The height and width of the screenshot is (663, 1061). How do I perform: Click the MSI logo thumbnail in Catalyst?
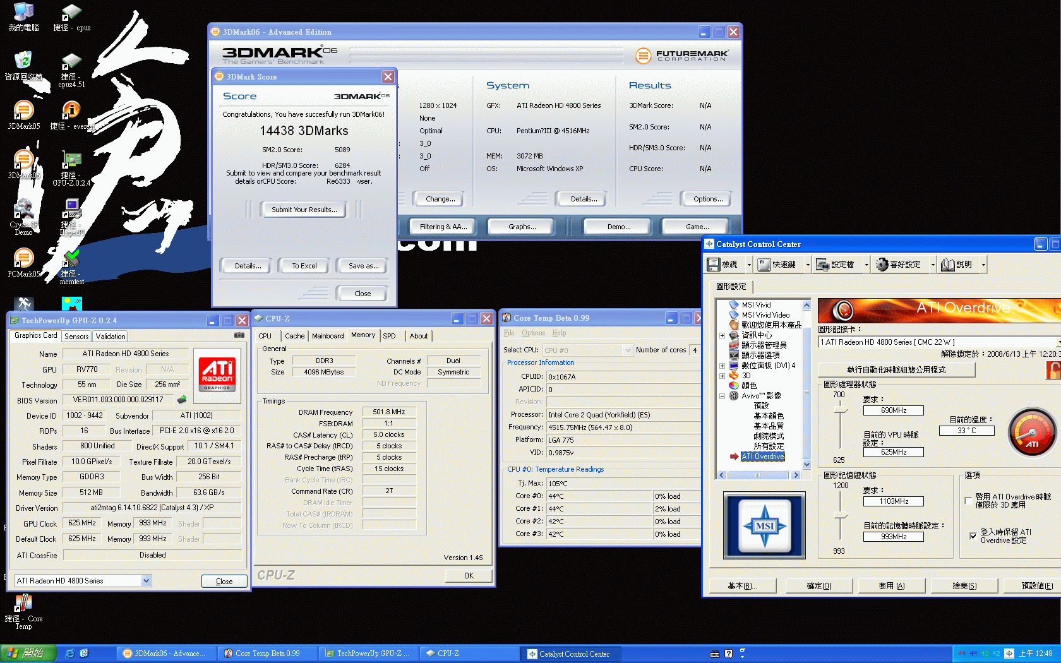click(764, 525)
